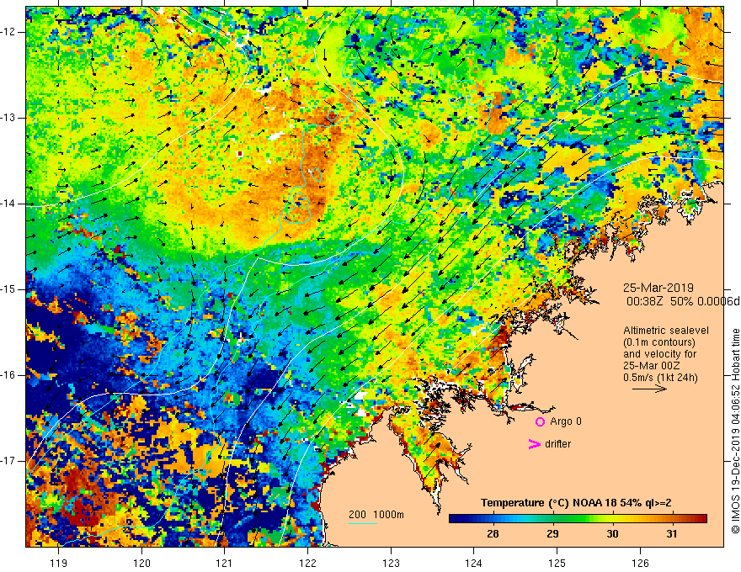Click the velocity scale arrow in the legend
Screen dimensions: 741x572
(650, 389)
